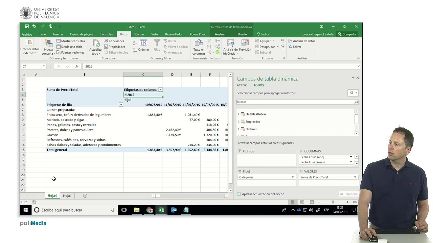Image resolution: width=433 pixels, height=243 pixels.
Task: Open pivot field list tools gear menu
Action: (x=352, y=93)
